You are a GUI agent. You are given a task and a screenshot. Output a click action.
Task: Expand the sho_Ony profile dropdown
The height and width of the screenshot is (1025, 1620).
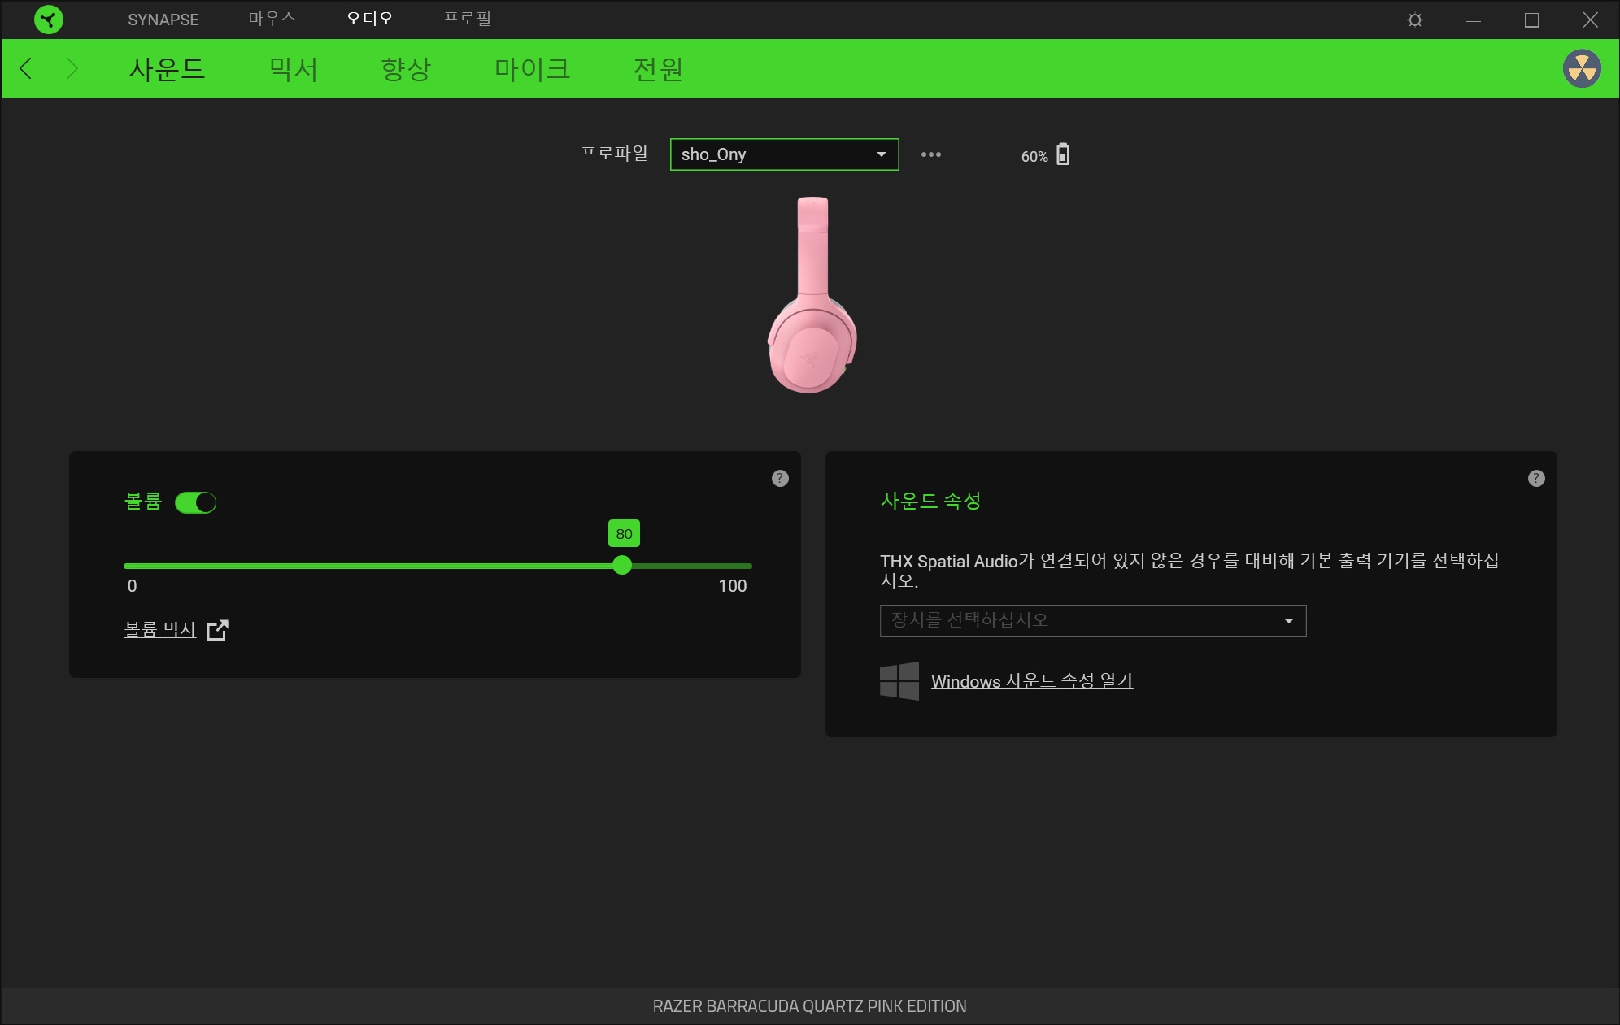coord(784,154)
